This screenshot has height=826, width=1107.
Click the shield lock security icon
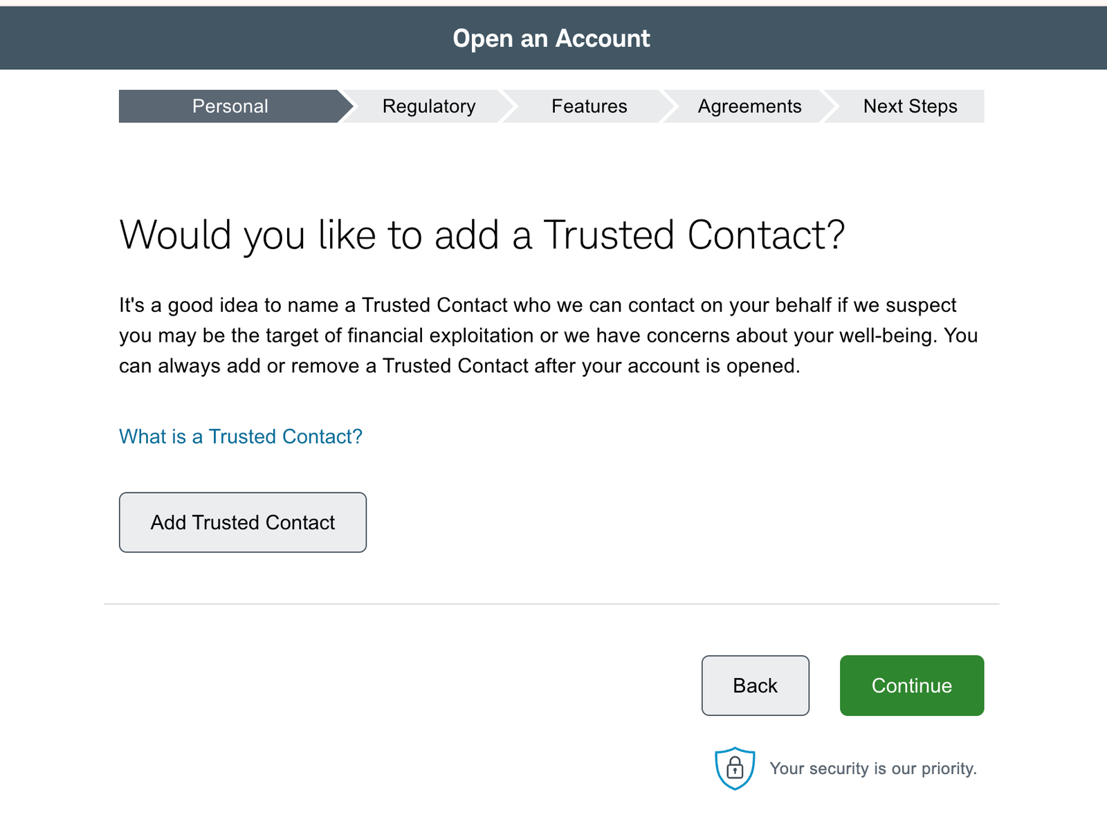(735, 768)
